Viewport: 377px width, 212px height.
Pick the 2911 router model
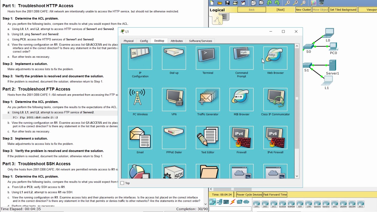(274, 204)
